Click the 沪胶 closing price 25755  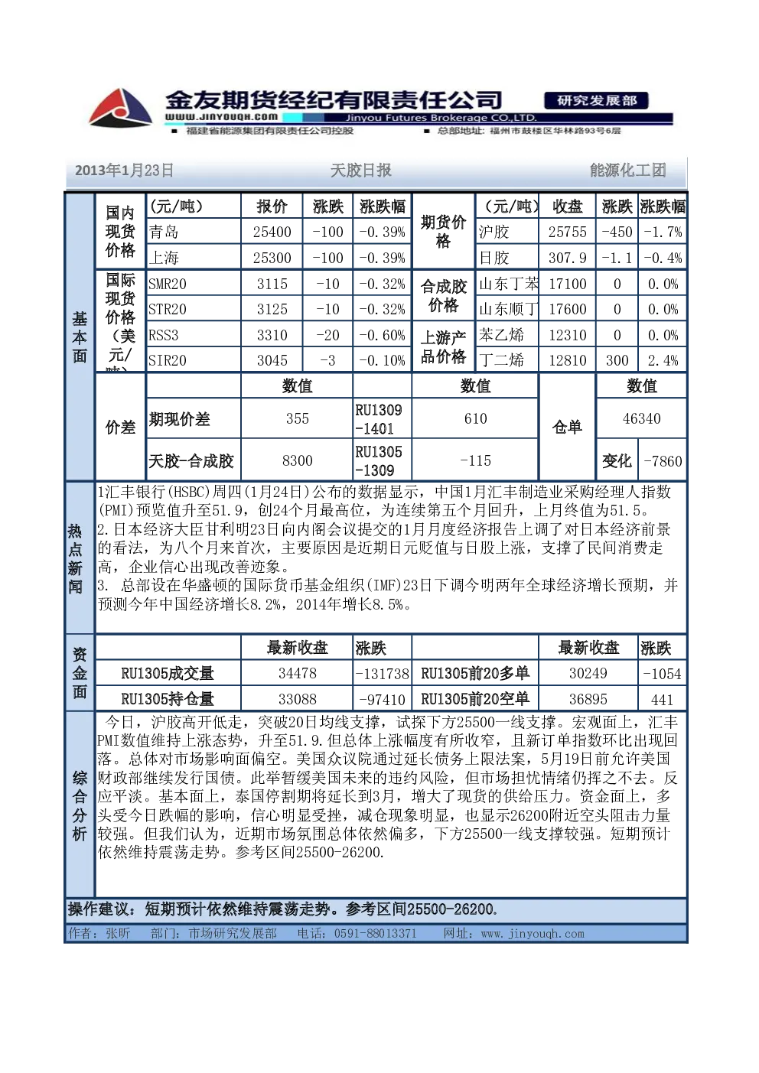click(568, 232)
